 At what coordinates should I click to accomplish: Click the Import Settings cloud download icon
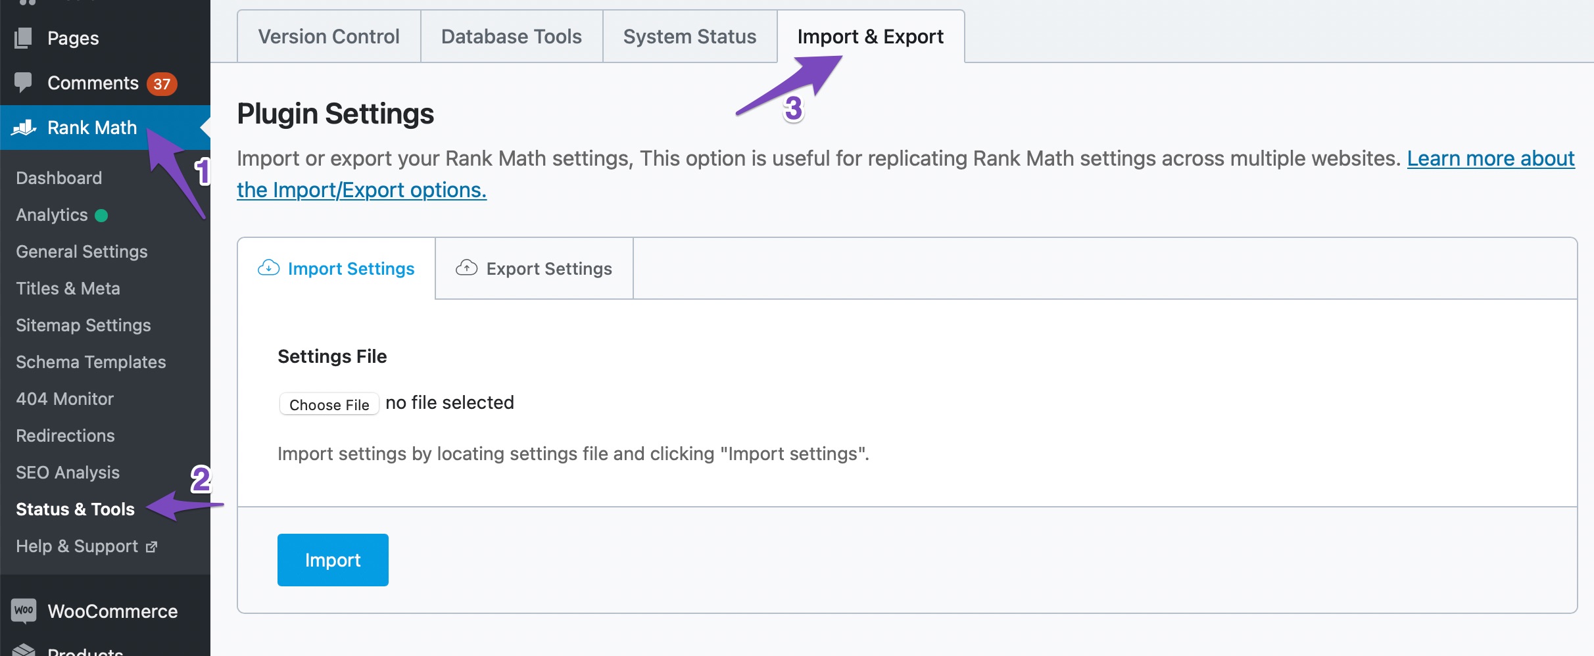268,268
